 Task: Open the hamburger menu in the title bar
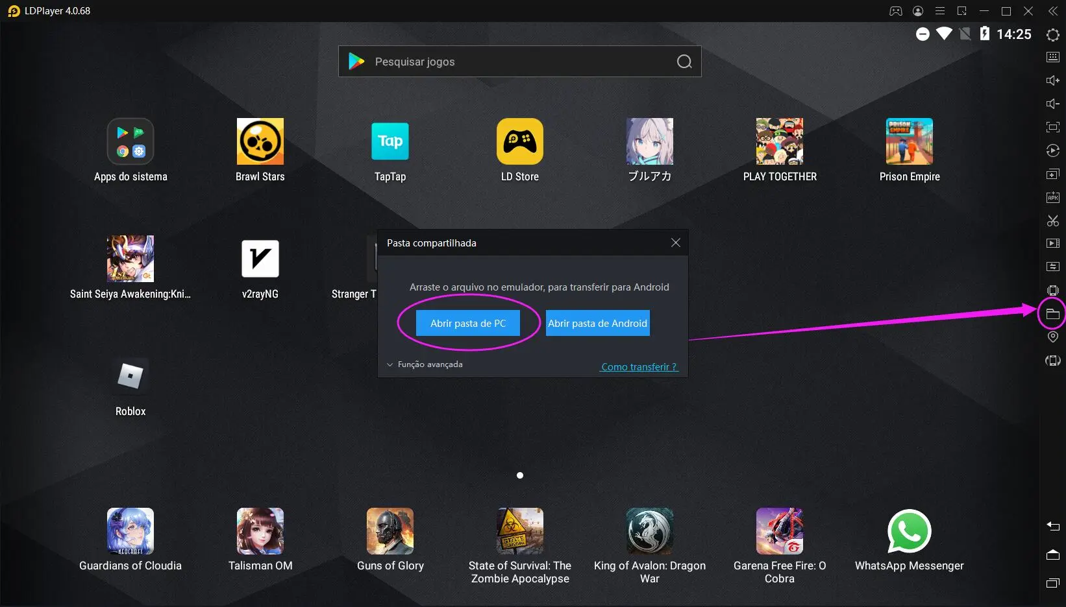tap(939, 11)
